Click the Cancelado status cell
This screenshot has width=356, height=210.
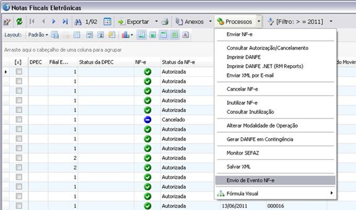[187, 119]
